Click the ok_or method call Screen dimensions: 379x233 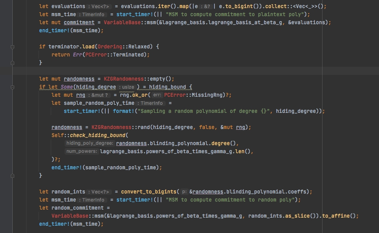[140, 95]
